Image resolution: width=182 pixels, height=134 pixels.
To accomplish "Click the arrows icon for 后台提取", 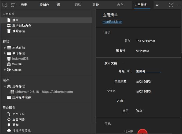I will (x=9, y=114).
